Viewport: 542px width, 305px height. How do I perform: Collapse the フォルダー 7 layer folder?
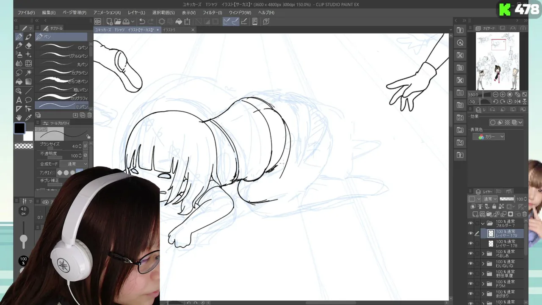(483, 223)
